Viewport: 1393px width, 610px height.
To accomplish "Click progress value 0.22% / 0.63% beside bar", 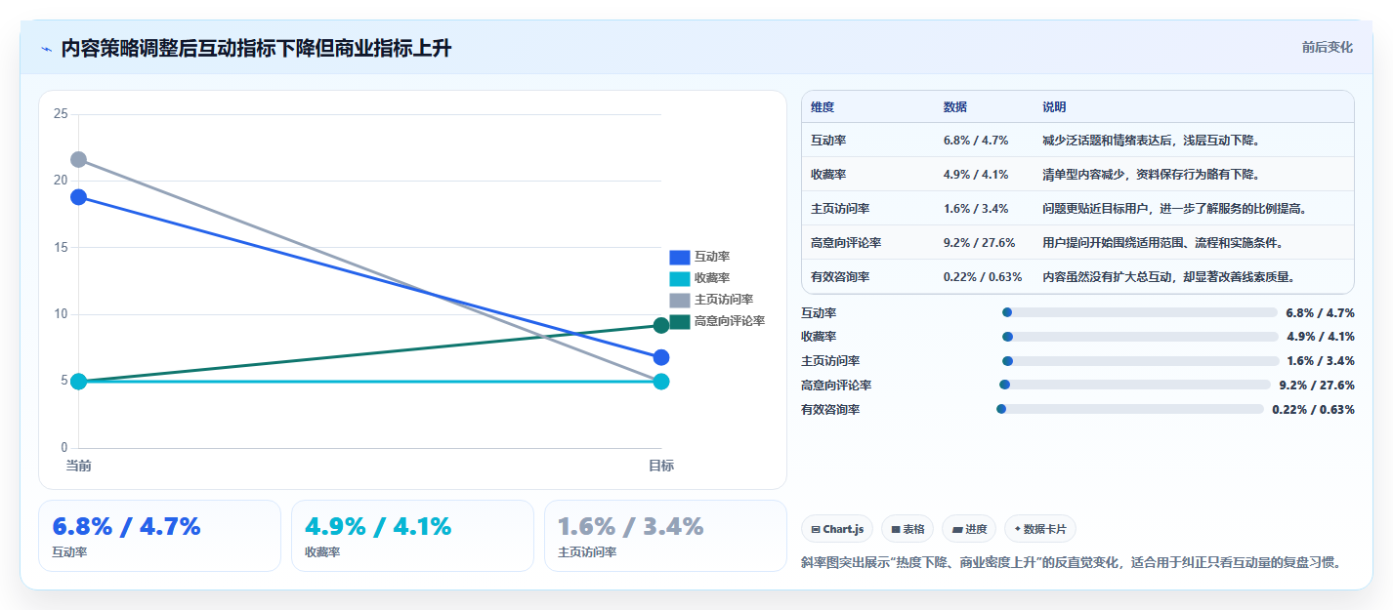I will [x=1313, y=409].
